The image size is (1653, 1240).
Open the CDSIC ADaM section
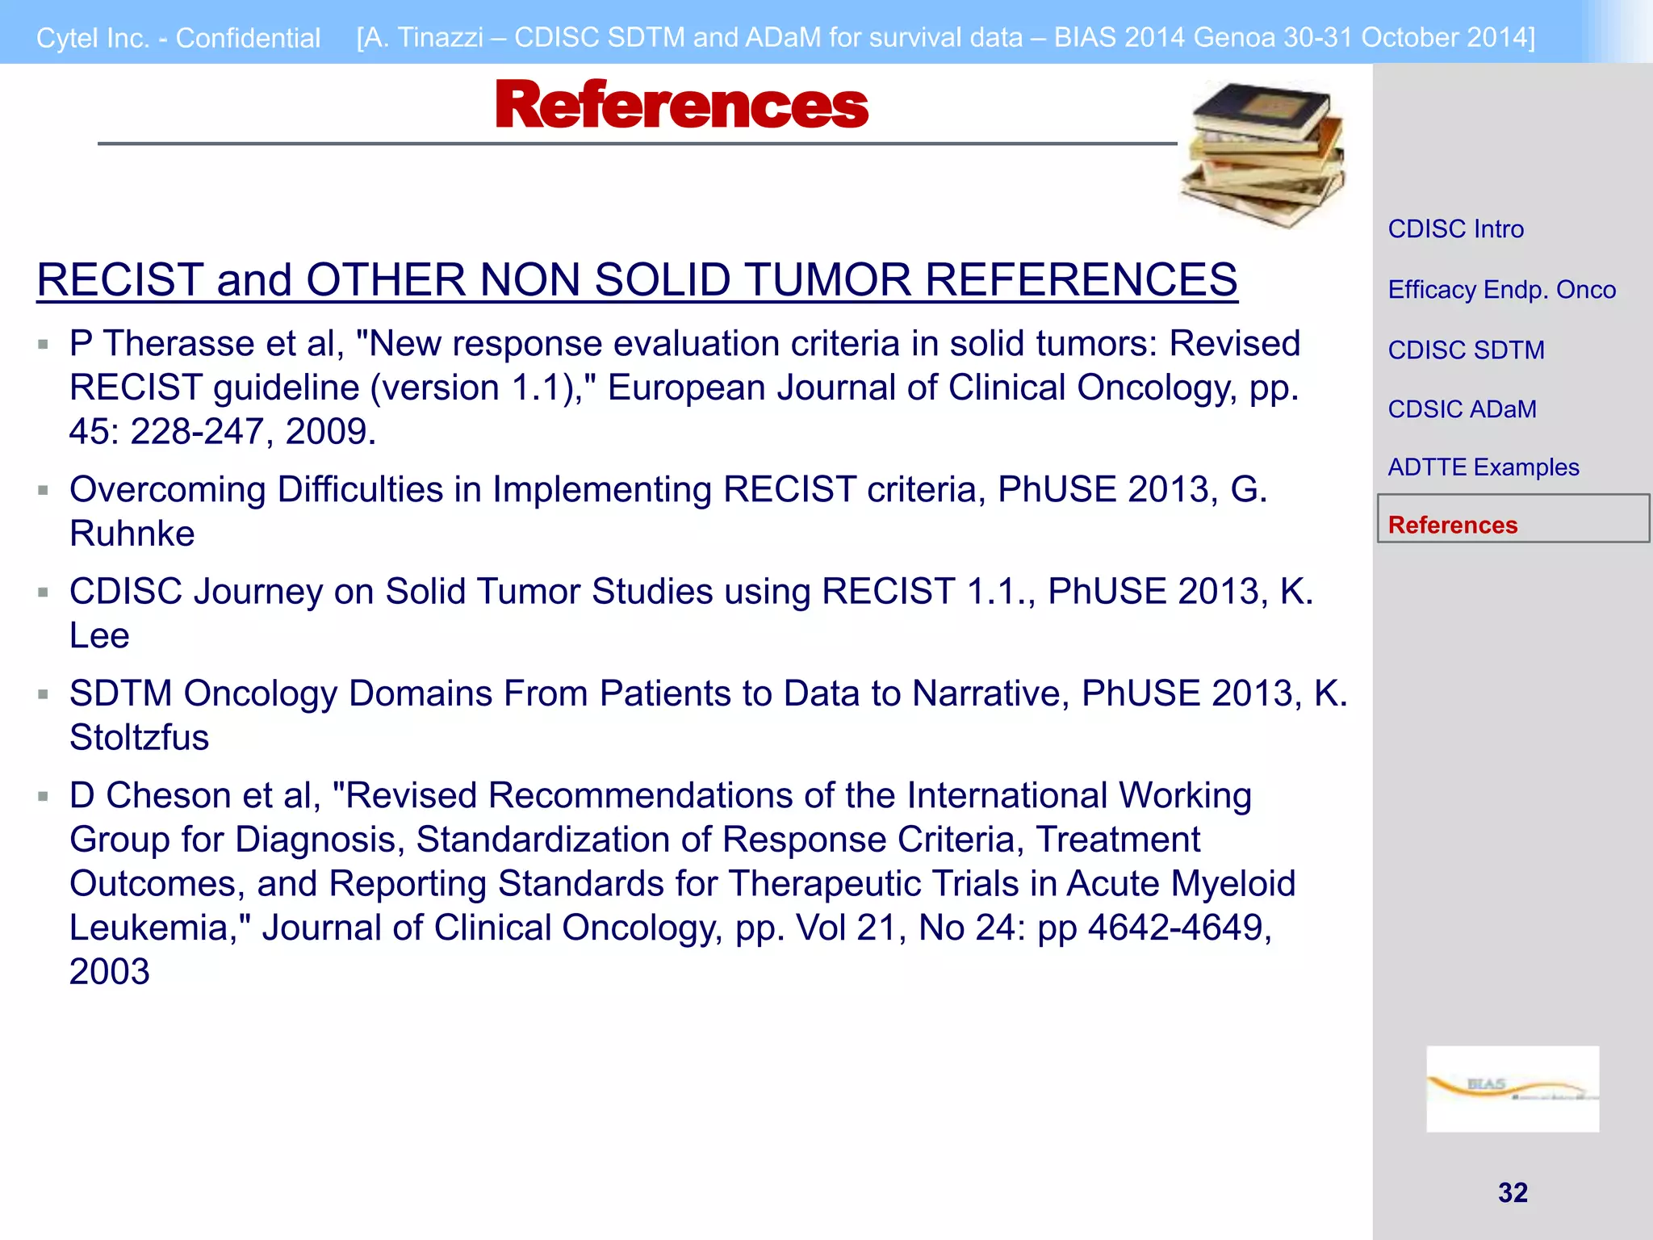point(1462,409)
